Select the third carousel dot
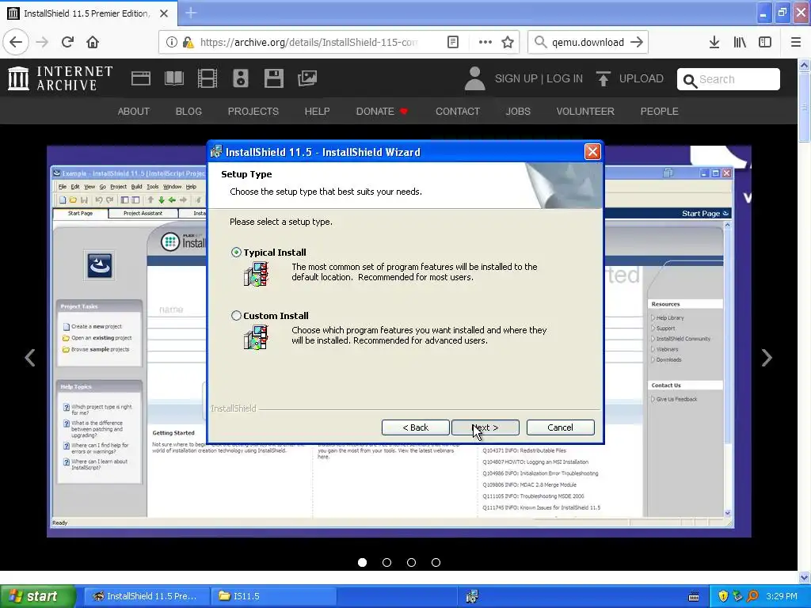The height and width of the screenshot is (608, 811). click(x=411, y=563)
